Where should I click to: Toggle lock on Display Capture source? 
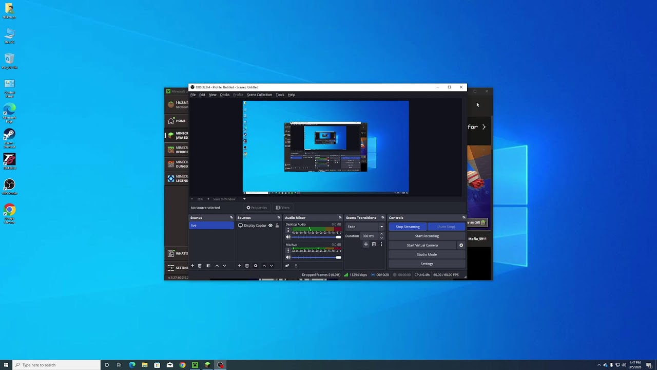tap(277, 226)
